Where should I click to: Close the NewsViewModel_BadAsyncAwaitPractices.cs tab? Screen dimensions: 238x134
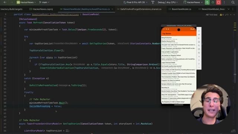pos(112,9)
